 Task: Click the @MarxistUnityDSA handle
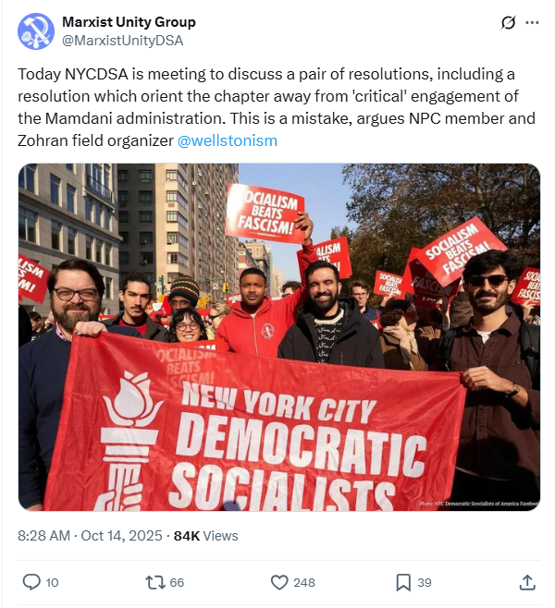point(123,41)
